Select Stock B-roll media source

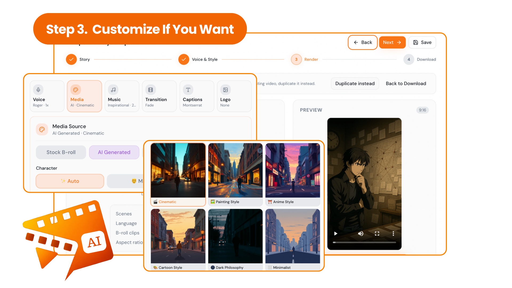61,152
